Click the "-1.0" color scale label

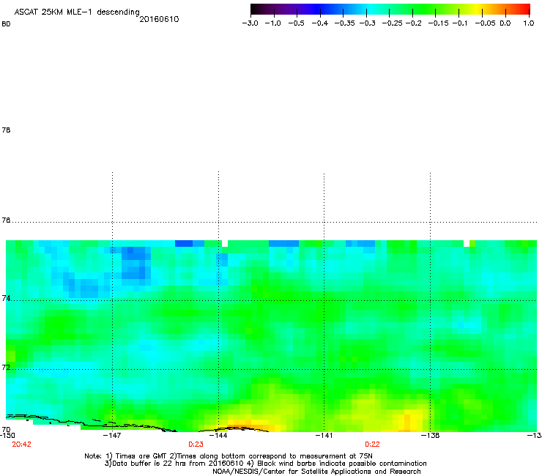pyautogui.click(x=273, y=23)
